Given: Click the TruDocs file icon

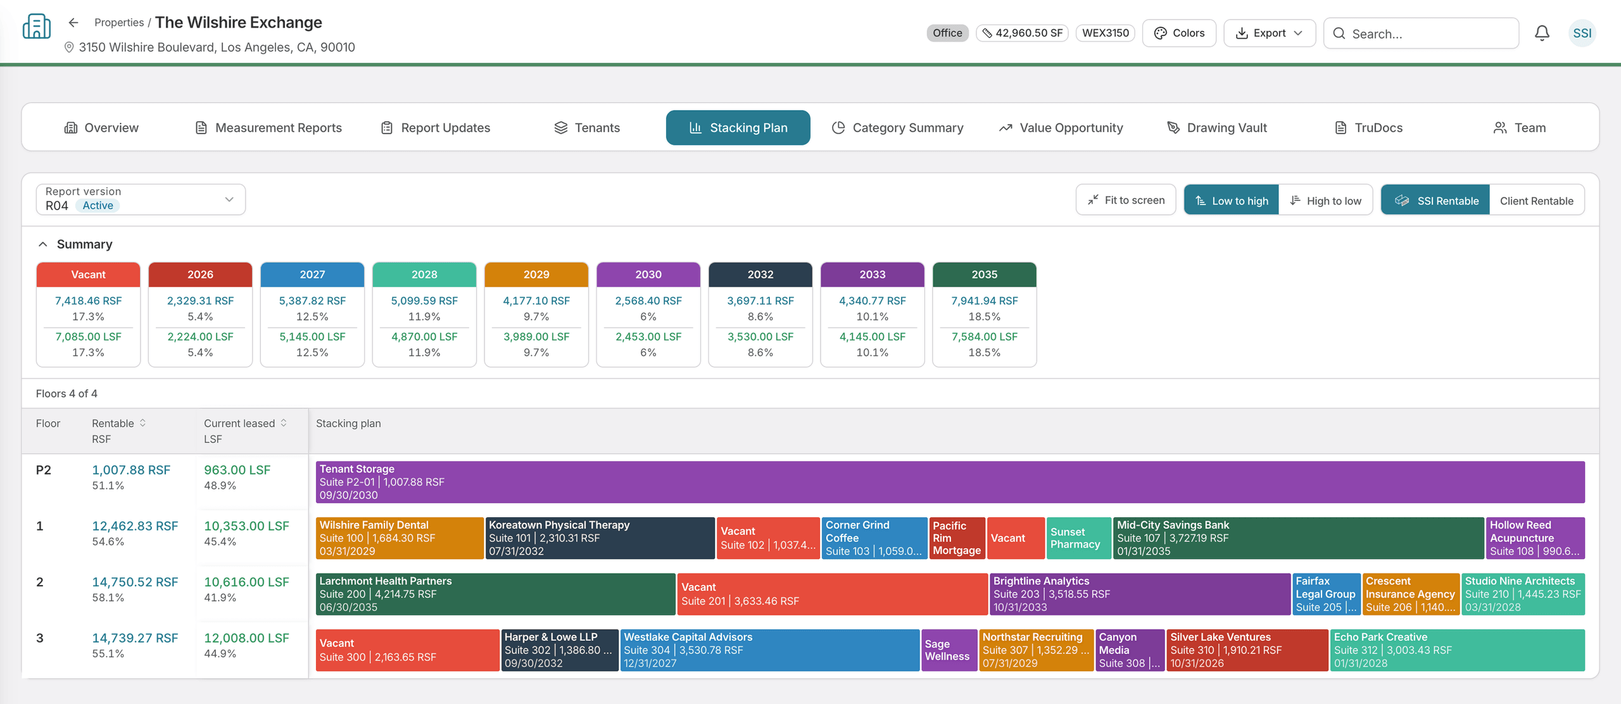Looking at the screenshot, I should pos(1340,128).
